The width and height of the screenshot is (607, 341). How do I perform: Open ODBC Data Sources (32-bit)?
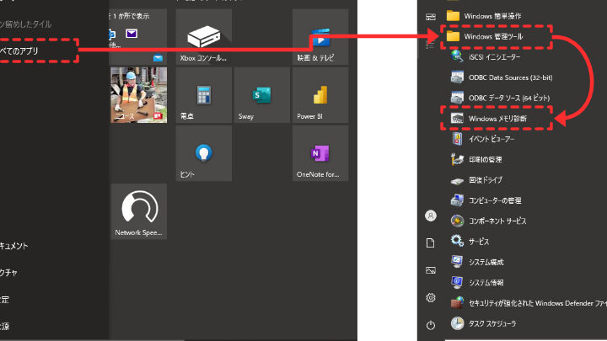click(x=506, y=77)
